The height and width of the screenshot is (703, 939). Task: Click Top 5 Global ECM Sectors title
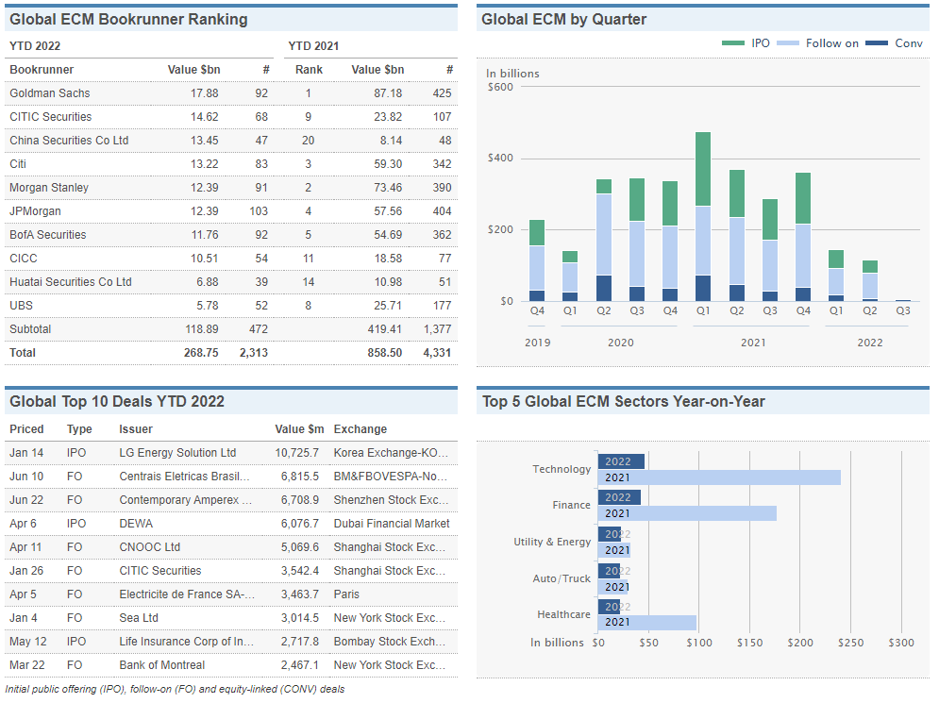(624, 402)
